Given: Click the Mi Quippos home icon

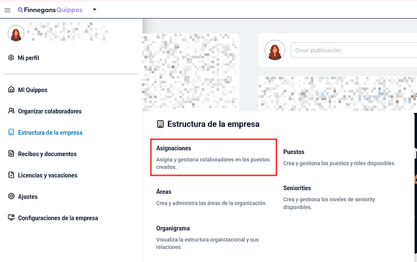Looking at the screenshot, I should pyautogui.click(x=11, y=89).
